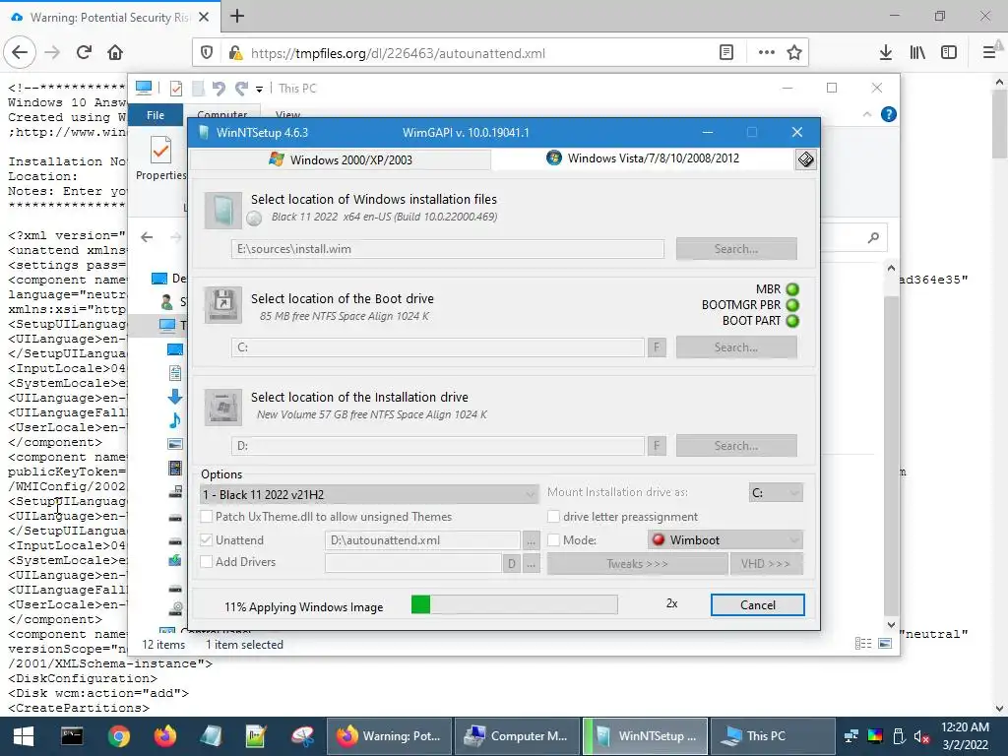Click the Installation drive icon

pos(223,407)
